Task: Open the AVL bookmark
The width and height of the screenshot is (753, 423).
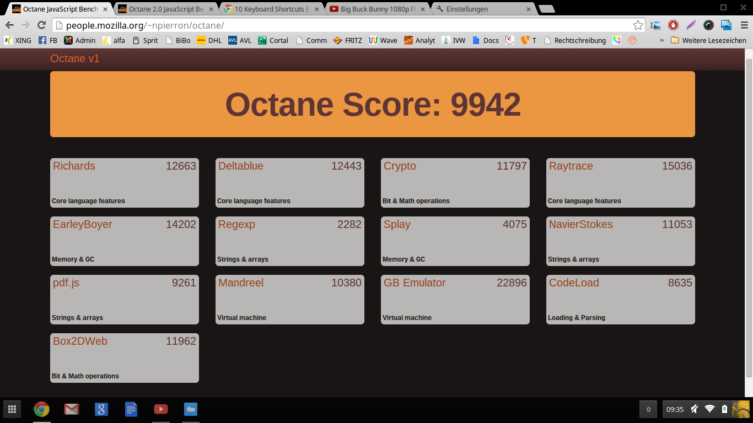Action: click(240, 40)
